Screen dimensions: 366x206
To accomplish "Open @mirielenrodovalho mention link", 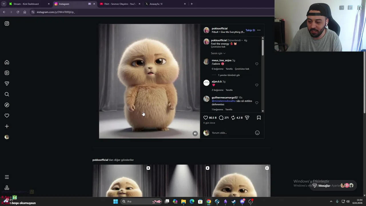I will point(224,101).
